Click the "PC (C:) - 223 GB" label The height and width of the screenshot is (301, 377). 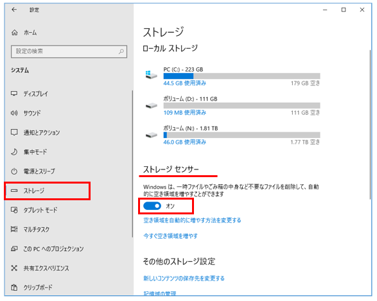[183, 69]
